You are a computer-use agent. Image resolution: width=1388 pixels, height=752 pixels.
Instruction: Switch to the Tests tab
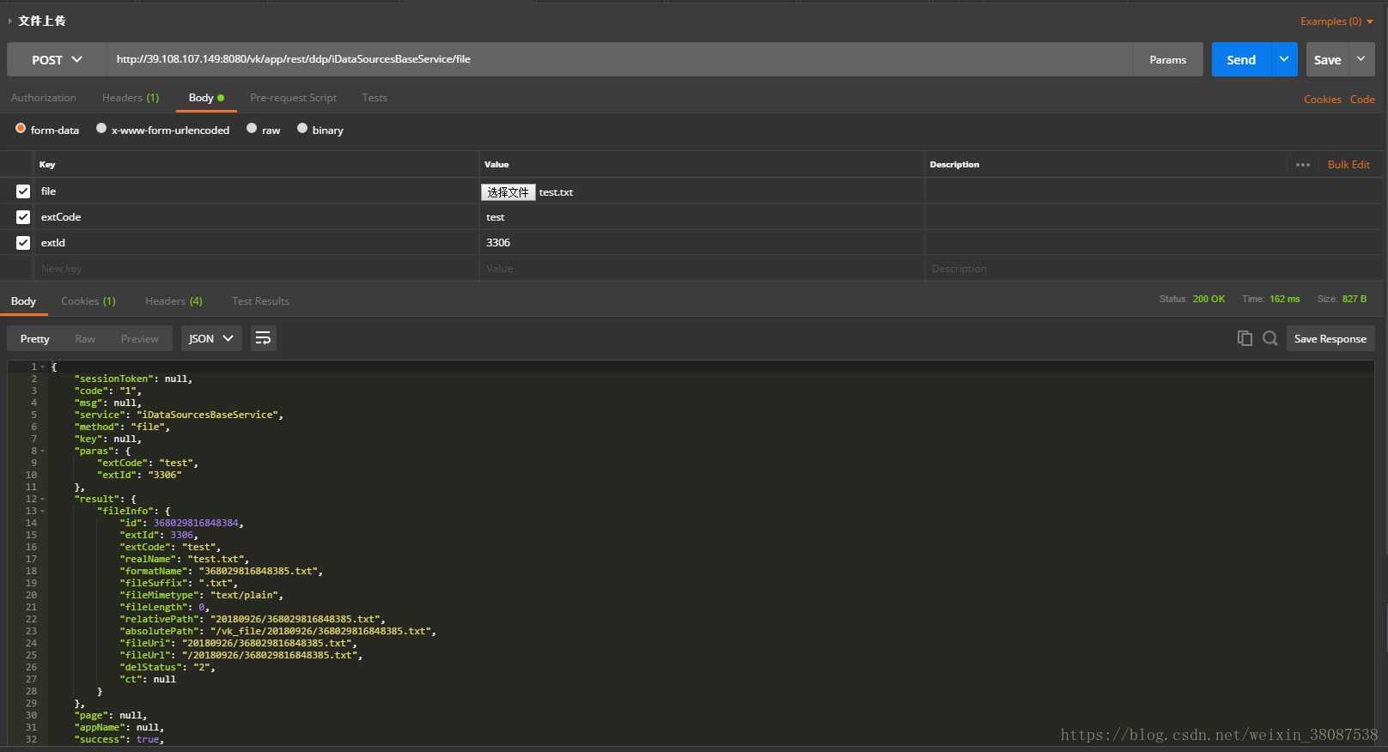374,98
